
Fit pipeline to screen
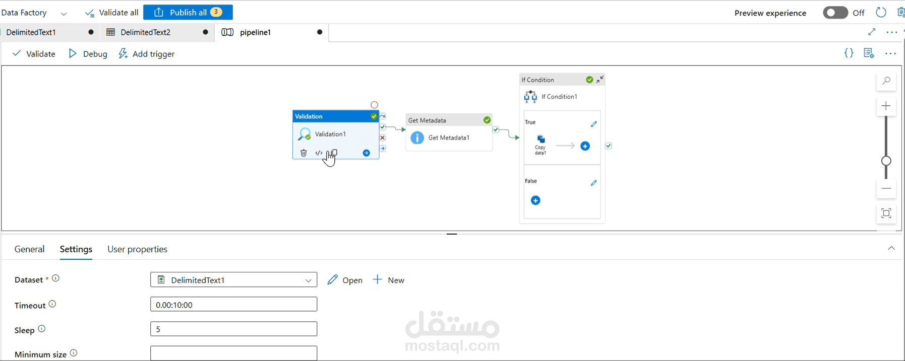(x=886, y=213)
